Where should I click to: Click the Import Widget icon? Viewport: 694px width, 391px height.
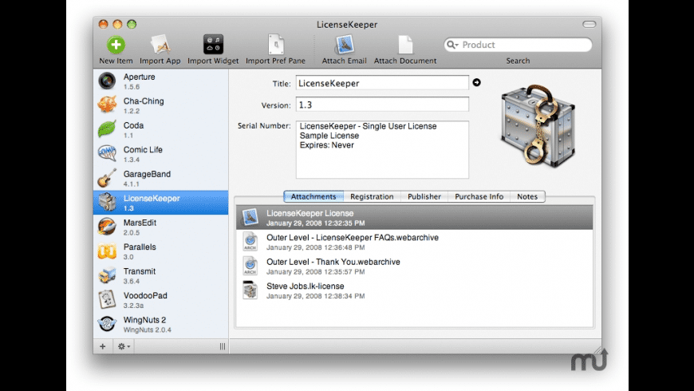[x=213, y=45]
